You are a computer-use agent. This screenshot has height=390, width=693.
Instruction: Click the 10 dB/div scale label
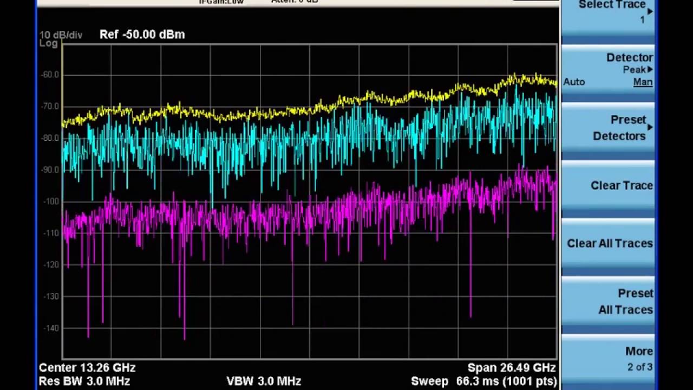click(x=61, y=35)
